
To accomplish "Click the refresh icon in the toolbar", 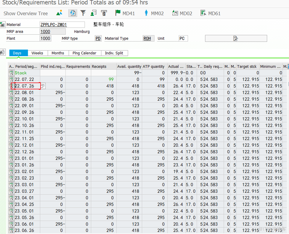I will click(72, 13).
